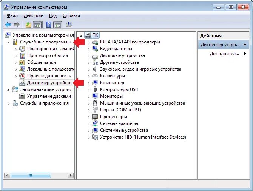Click the Просмотр событий icon
Viewport: 253px width, 191px height.
click(x=22, y=55)
